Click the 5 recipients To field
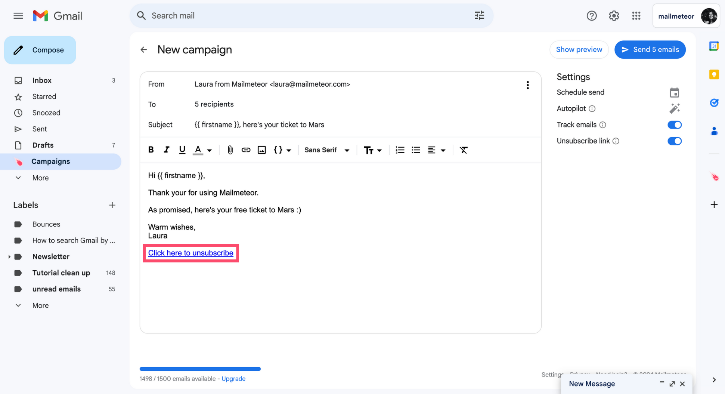725x394 pixels. pos(214,104)
